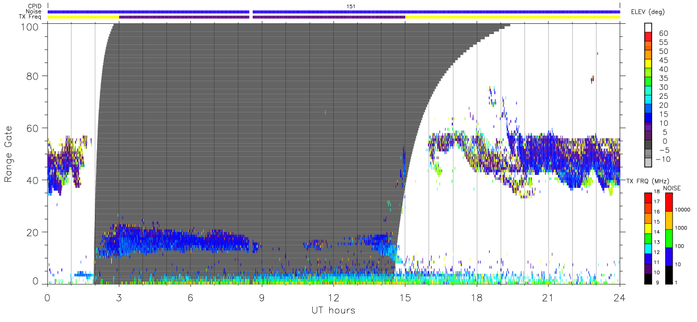Click x-axis tick label '24'
The image size is (697, 322).
[619, 298]
